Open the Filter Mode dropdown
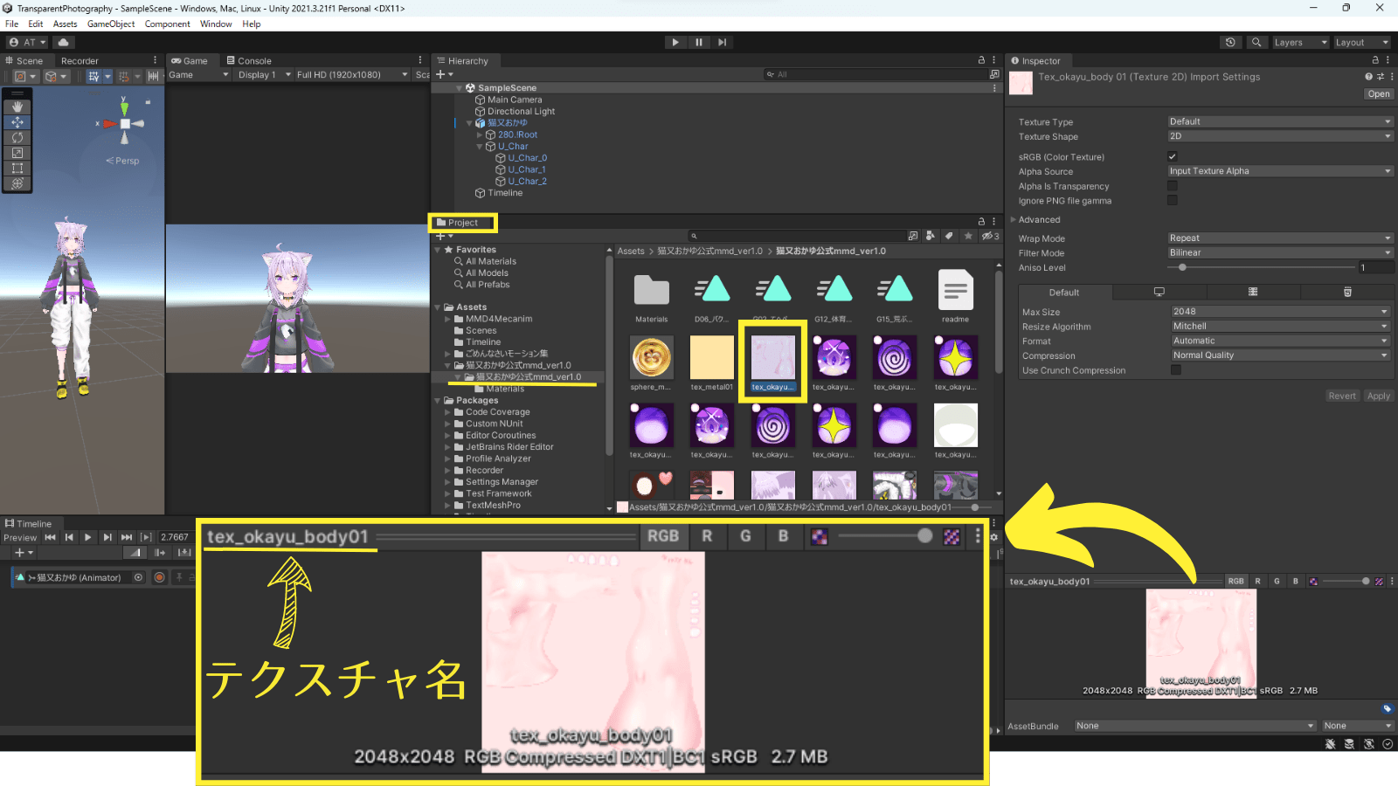Screen dimensions: 1398x786 [x=1280, y=252]
